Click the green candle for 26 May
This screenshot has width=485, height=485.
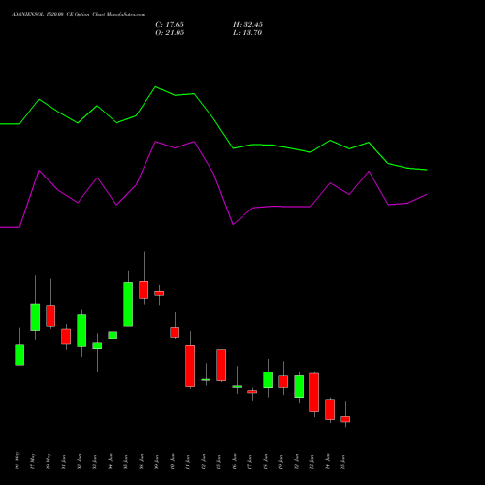[19, 355]
